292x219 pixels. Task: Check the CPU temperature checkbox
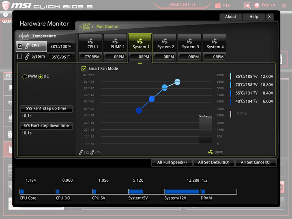[20, 46]
